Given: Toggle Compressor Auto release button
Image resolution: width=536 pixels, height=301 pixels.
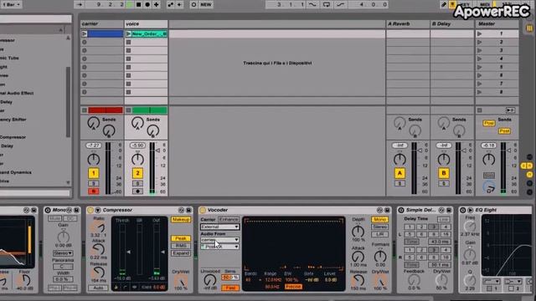Looking at the screenshot, I should pyautogui.click(x=98, y=288).
